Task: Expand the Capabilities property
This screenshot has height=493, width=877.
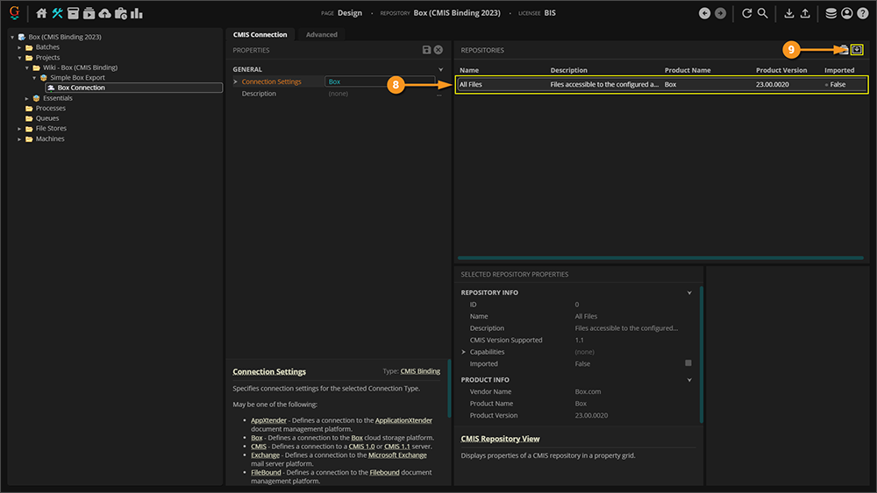Action: click(x=464, y=352)
